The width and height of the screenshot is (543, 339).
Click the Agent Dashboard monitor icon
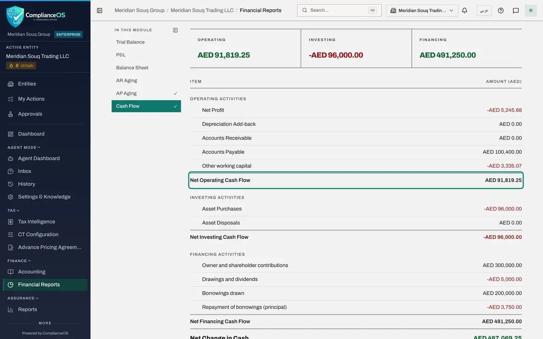pyautogui.click(x=11, y=158)
